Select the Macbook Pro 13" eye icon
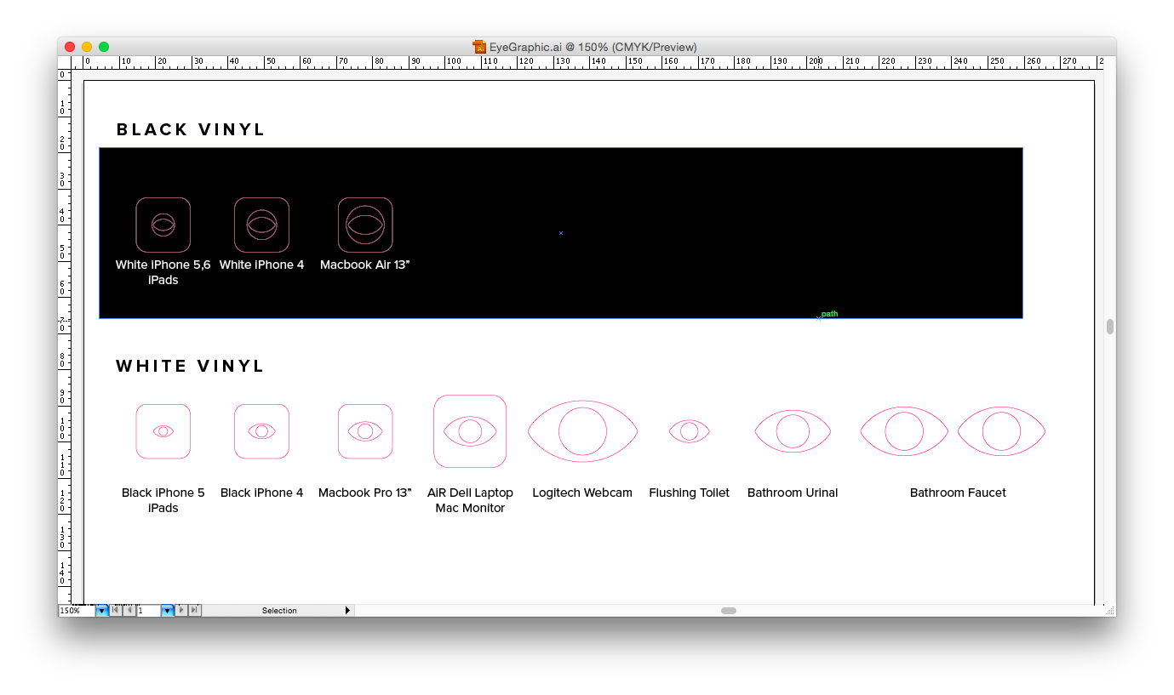This screenshot has width=1174, height=695. [x=365, y=431]
